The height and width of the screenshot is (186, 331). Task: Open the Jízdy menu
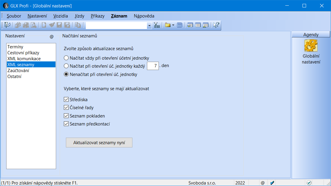(x=79, y=16)
